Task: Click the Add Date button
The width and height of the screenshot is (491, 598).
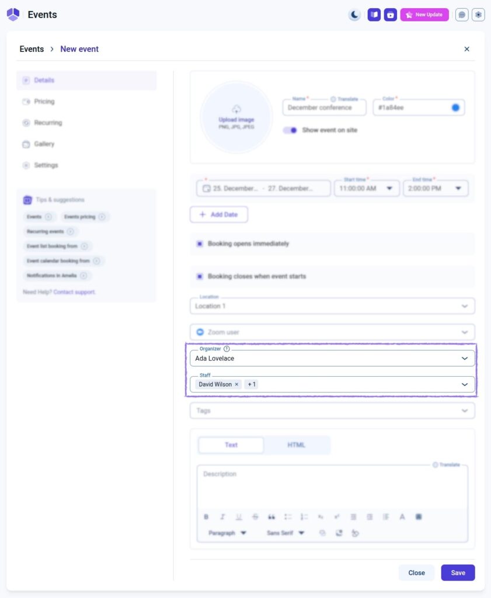Action: click(218, 215)
